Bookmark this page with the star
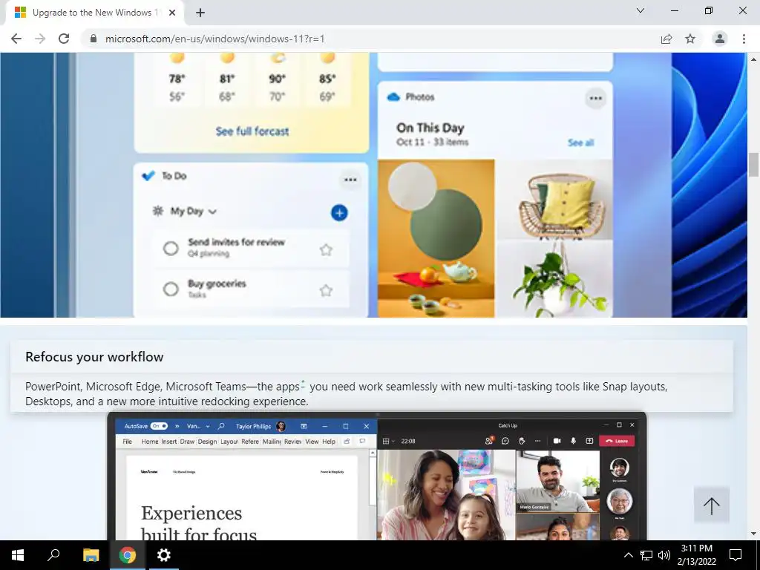 point(690,39)
